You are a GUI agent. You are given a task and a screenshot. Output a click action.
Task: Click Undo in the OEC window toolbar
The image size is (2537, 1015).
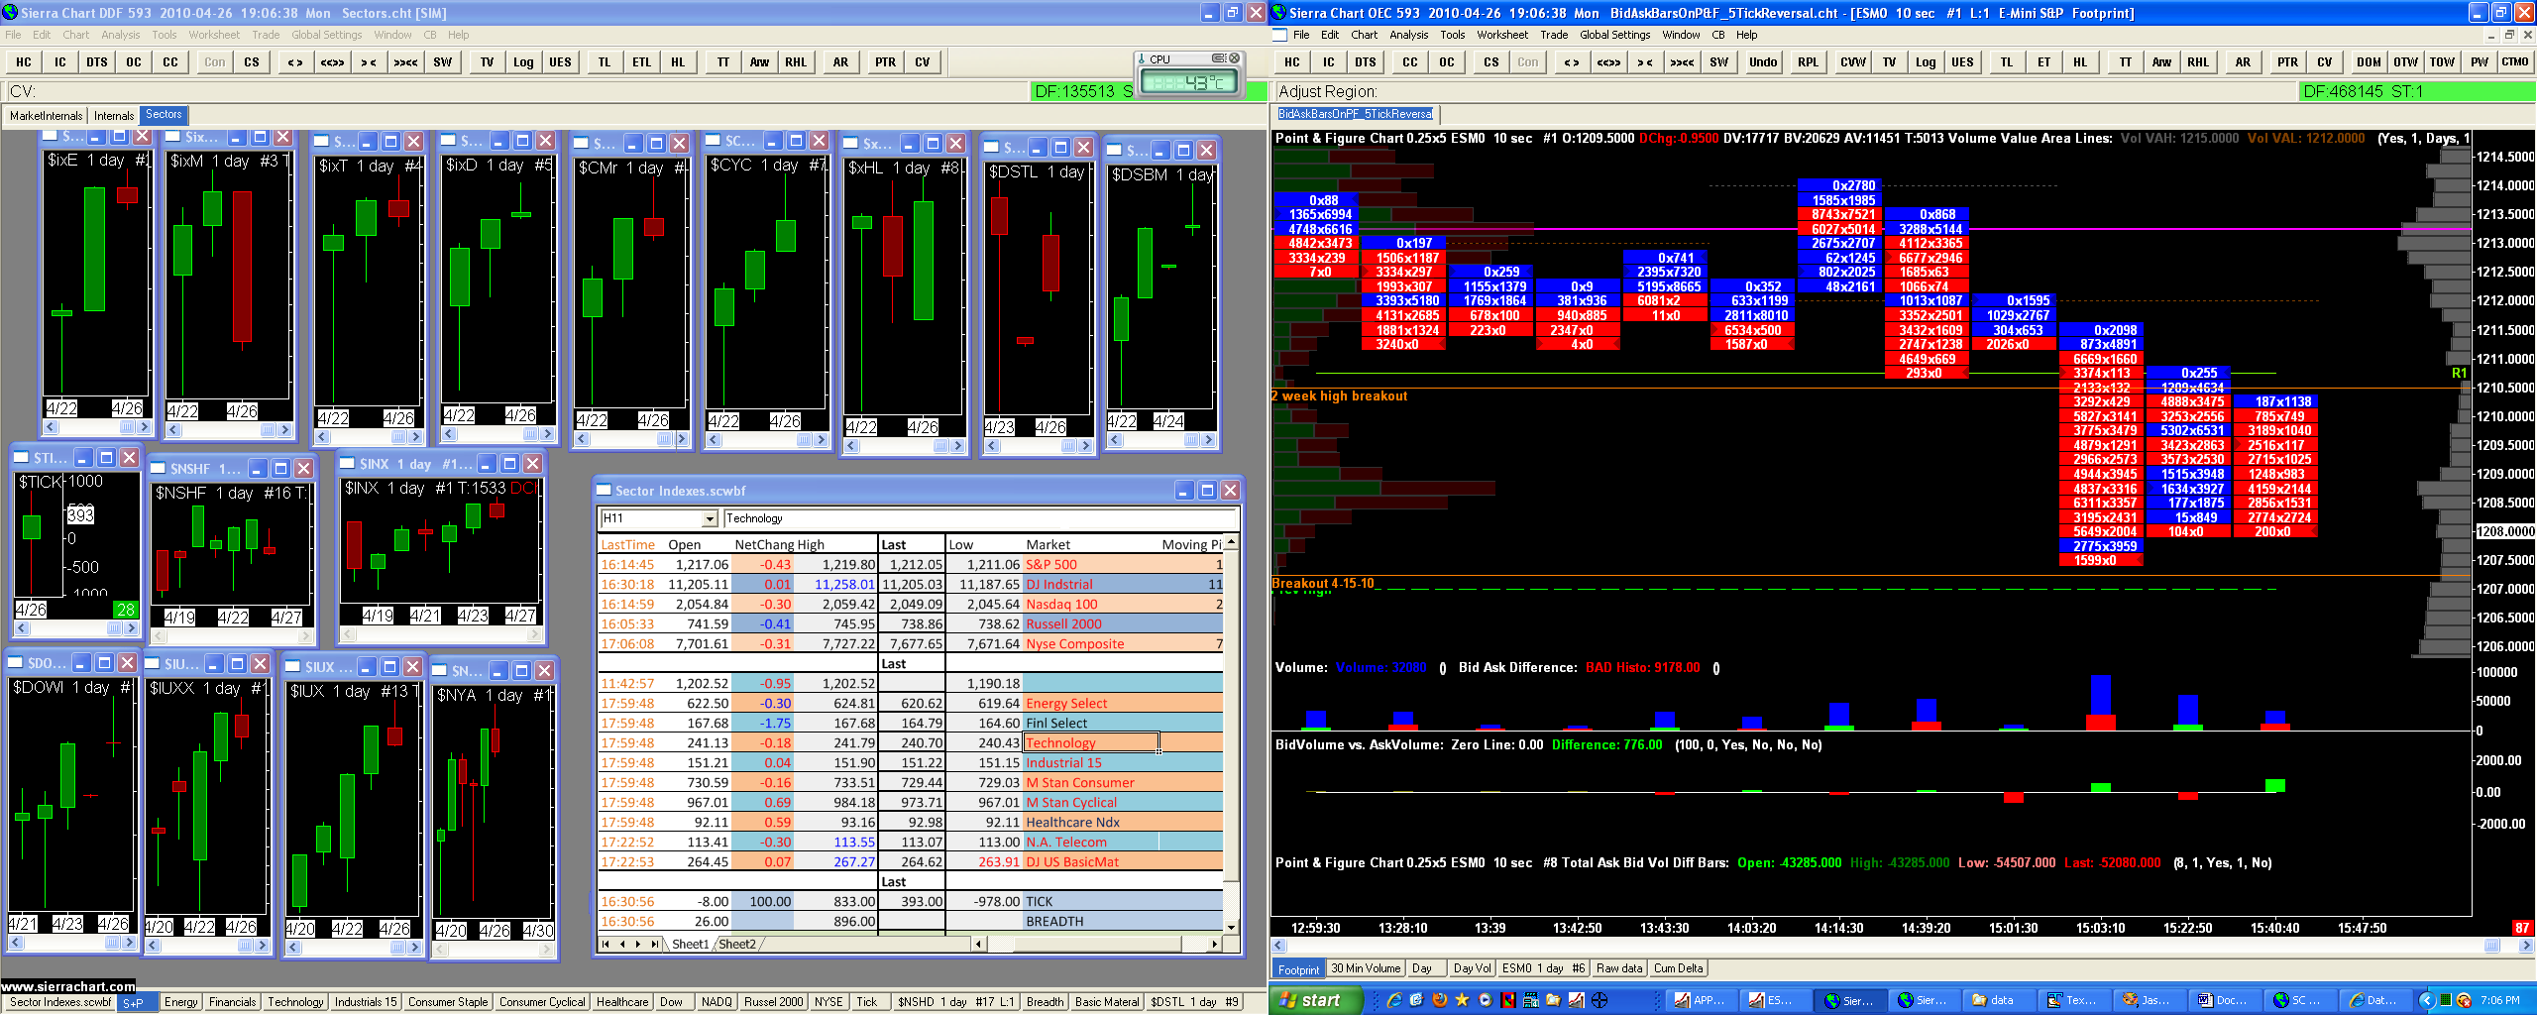tap(1763, 61)
